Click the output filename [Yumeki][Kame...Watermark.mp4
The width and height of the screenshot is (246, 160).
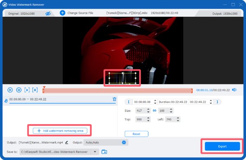(x=41, y=142)
